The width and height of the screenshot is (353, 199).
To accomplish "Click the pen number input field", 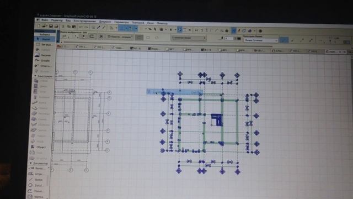I will click(x=230, y=39).
